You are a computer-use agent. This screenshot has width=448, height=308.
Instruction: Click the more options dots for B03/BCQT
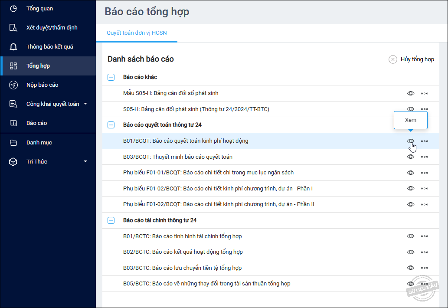[425, 157]
